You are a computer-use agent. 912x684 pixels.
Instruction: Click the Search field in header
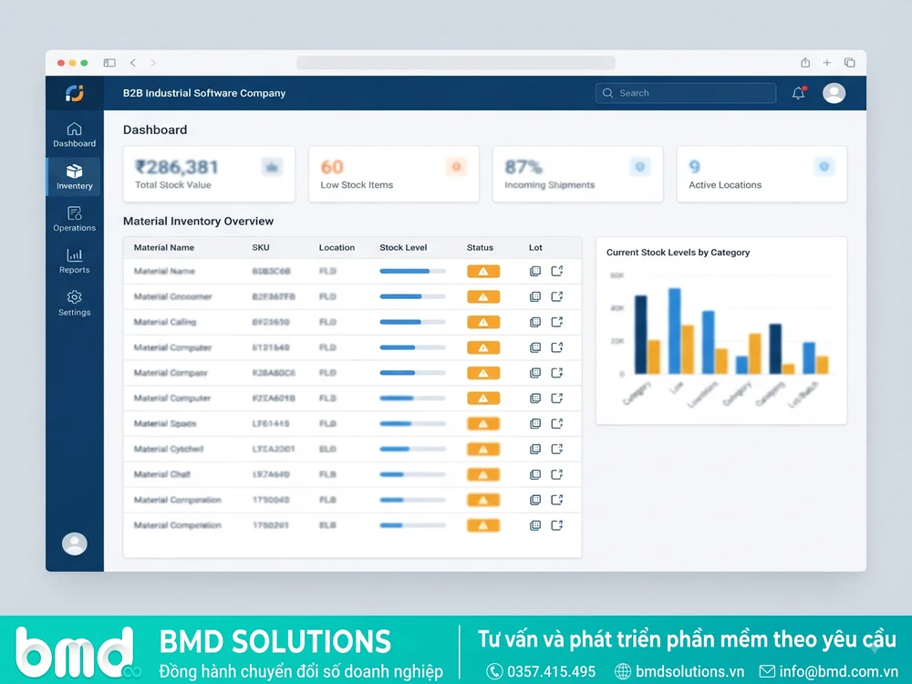(x=686, y=93)
